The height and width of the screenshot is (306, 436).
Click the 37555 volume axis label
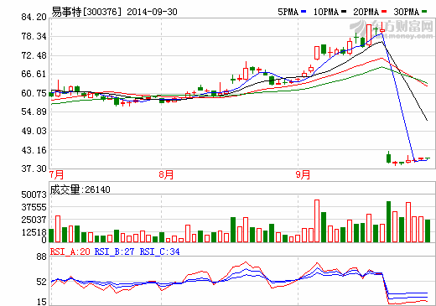point(34,207)
